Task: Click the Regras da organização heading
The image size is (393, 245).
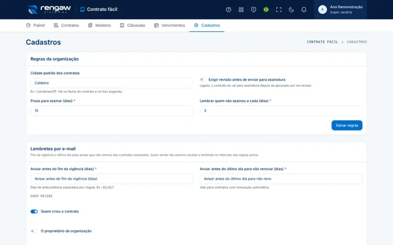Action: [x=54, y=59]
